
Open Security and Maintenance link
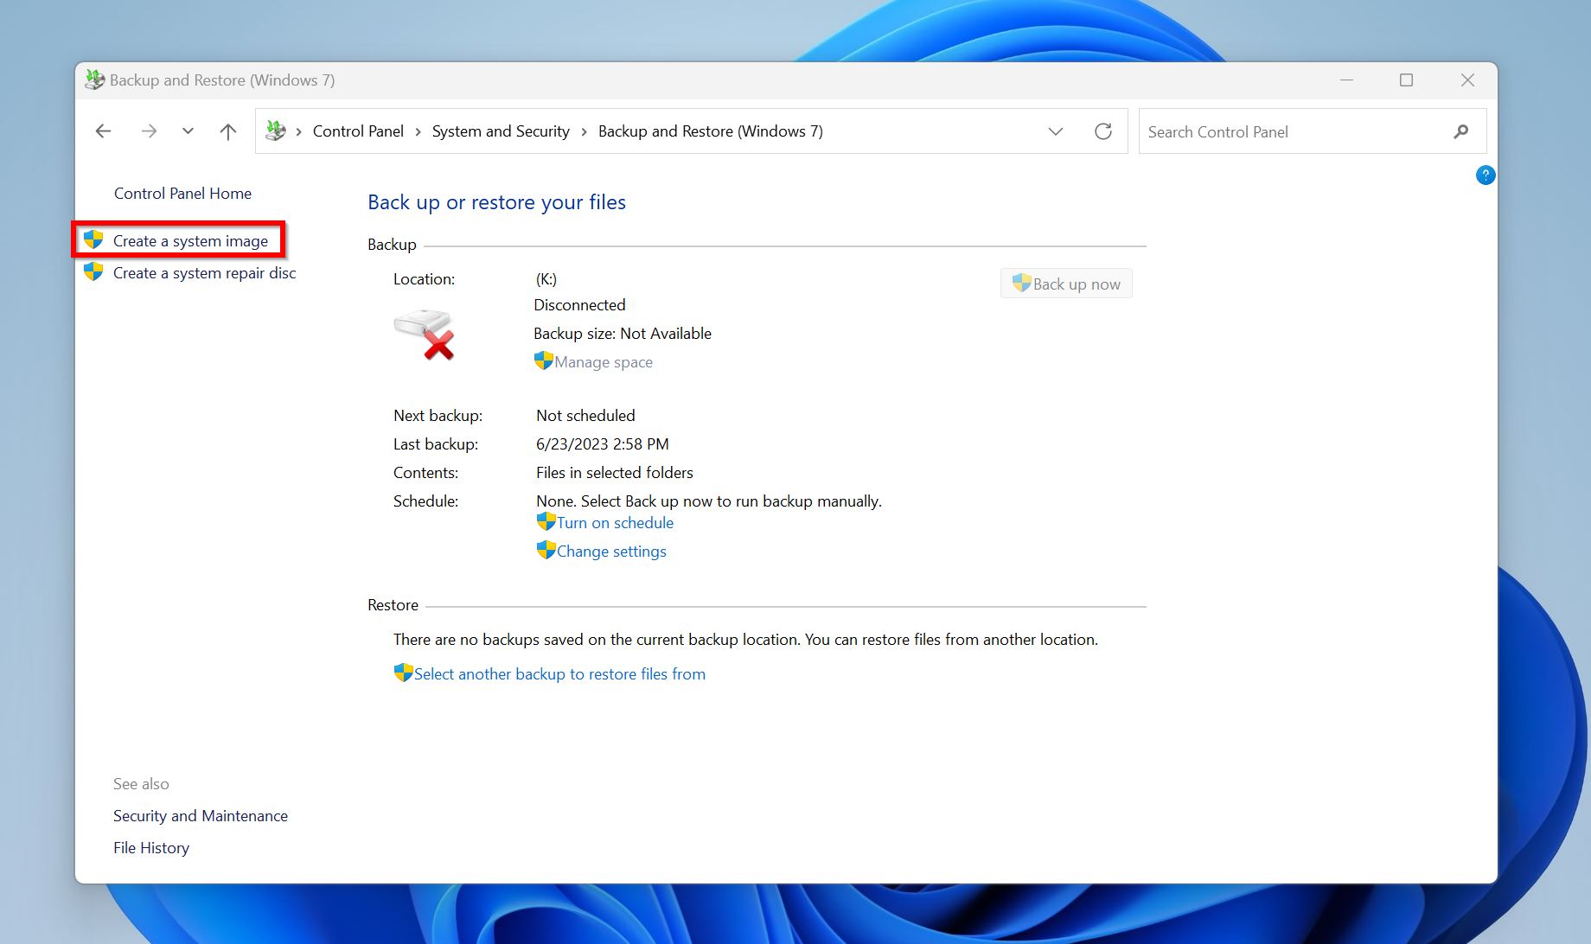click(201, 816)
